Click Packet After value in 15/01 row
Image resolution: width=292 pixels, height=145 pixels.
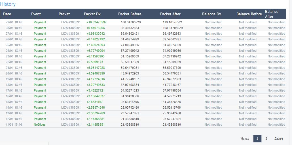[x=172, y=102]
